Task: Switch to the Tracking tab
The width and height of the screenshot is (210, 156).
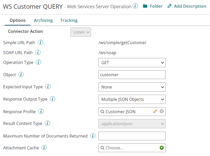Action: click(x=69, y=20)
